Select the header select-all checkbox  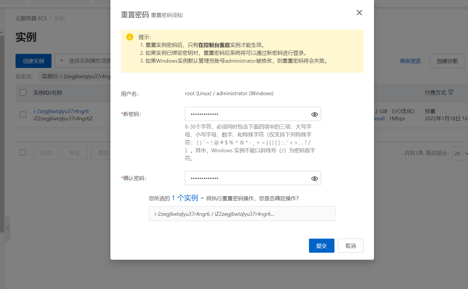(x=23, y=93)
